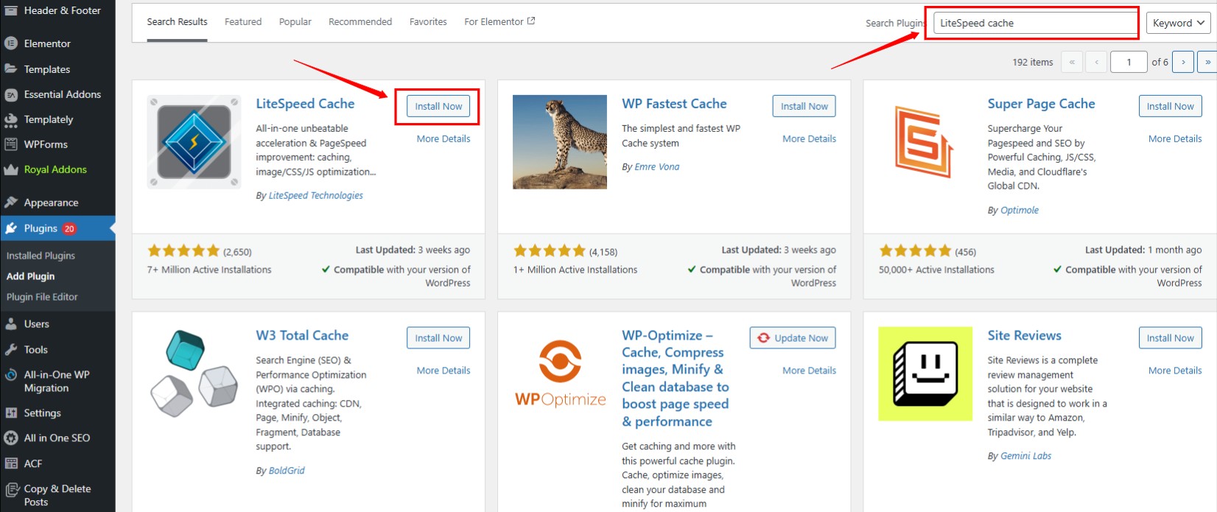Click the All-in-One WP Migration icon
Image resolution: width=1217 pixels, height=512 pixels.
tap(11, 375)
